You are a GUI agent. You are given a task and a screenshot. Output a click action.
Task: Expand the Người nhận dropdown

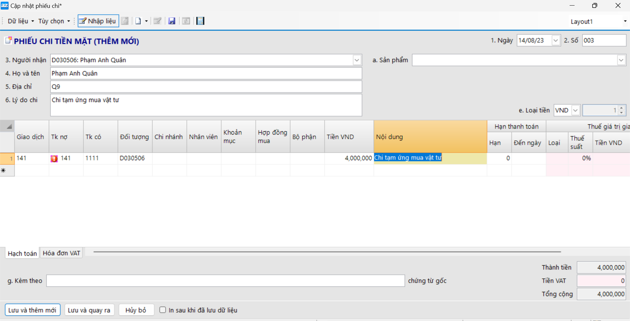[x=357, y=60]
